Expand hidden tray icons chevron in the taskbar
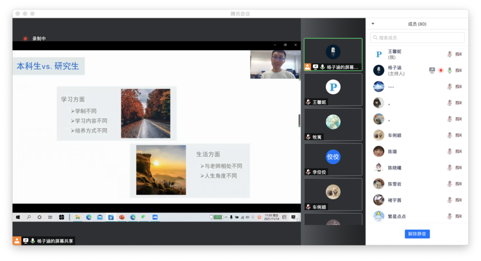 [x=226, y=217]
